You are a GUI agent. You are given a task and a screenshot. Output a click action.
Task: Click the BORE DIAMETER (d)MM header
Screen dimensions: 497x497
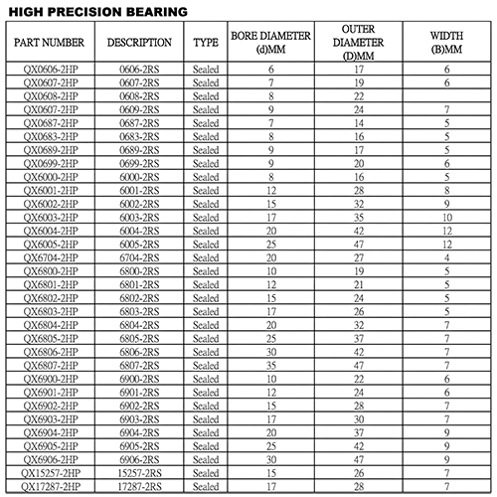[x=271, y=42]
